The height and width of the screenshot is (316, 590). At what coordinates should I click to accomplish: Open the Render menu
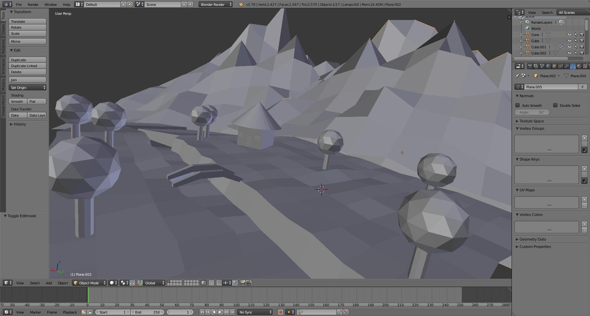[33, 4]
